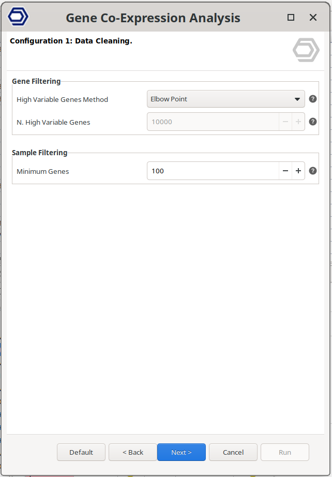Reset settings with the Default button

[x=81, y=452]
